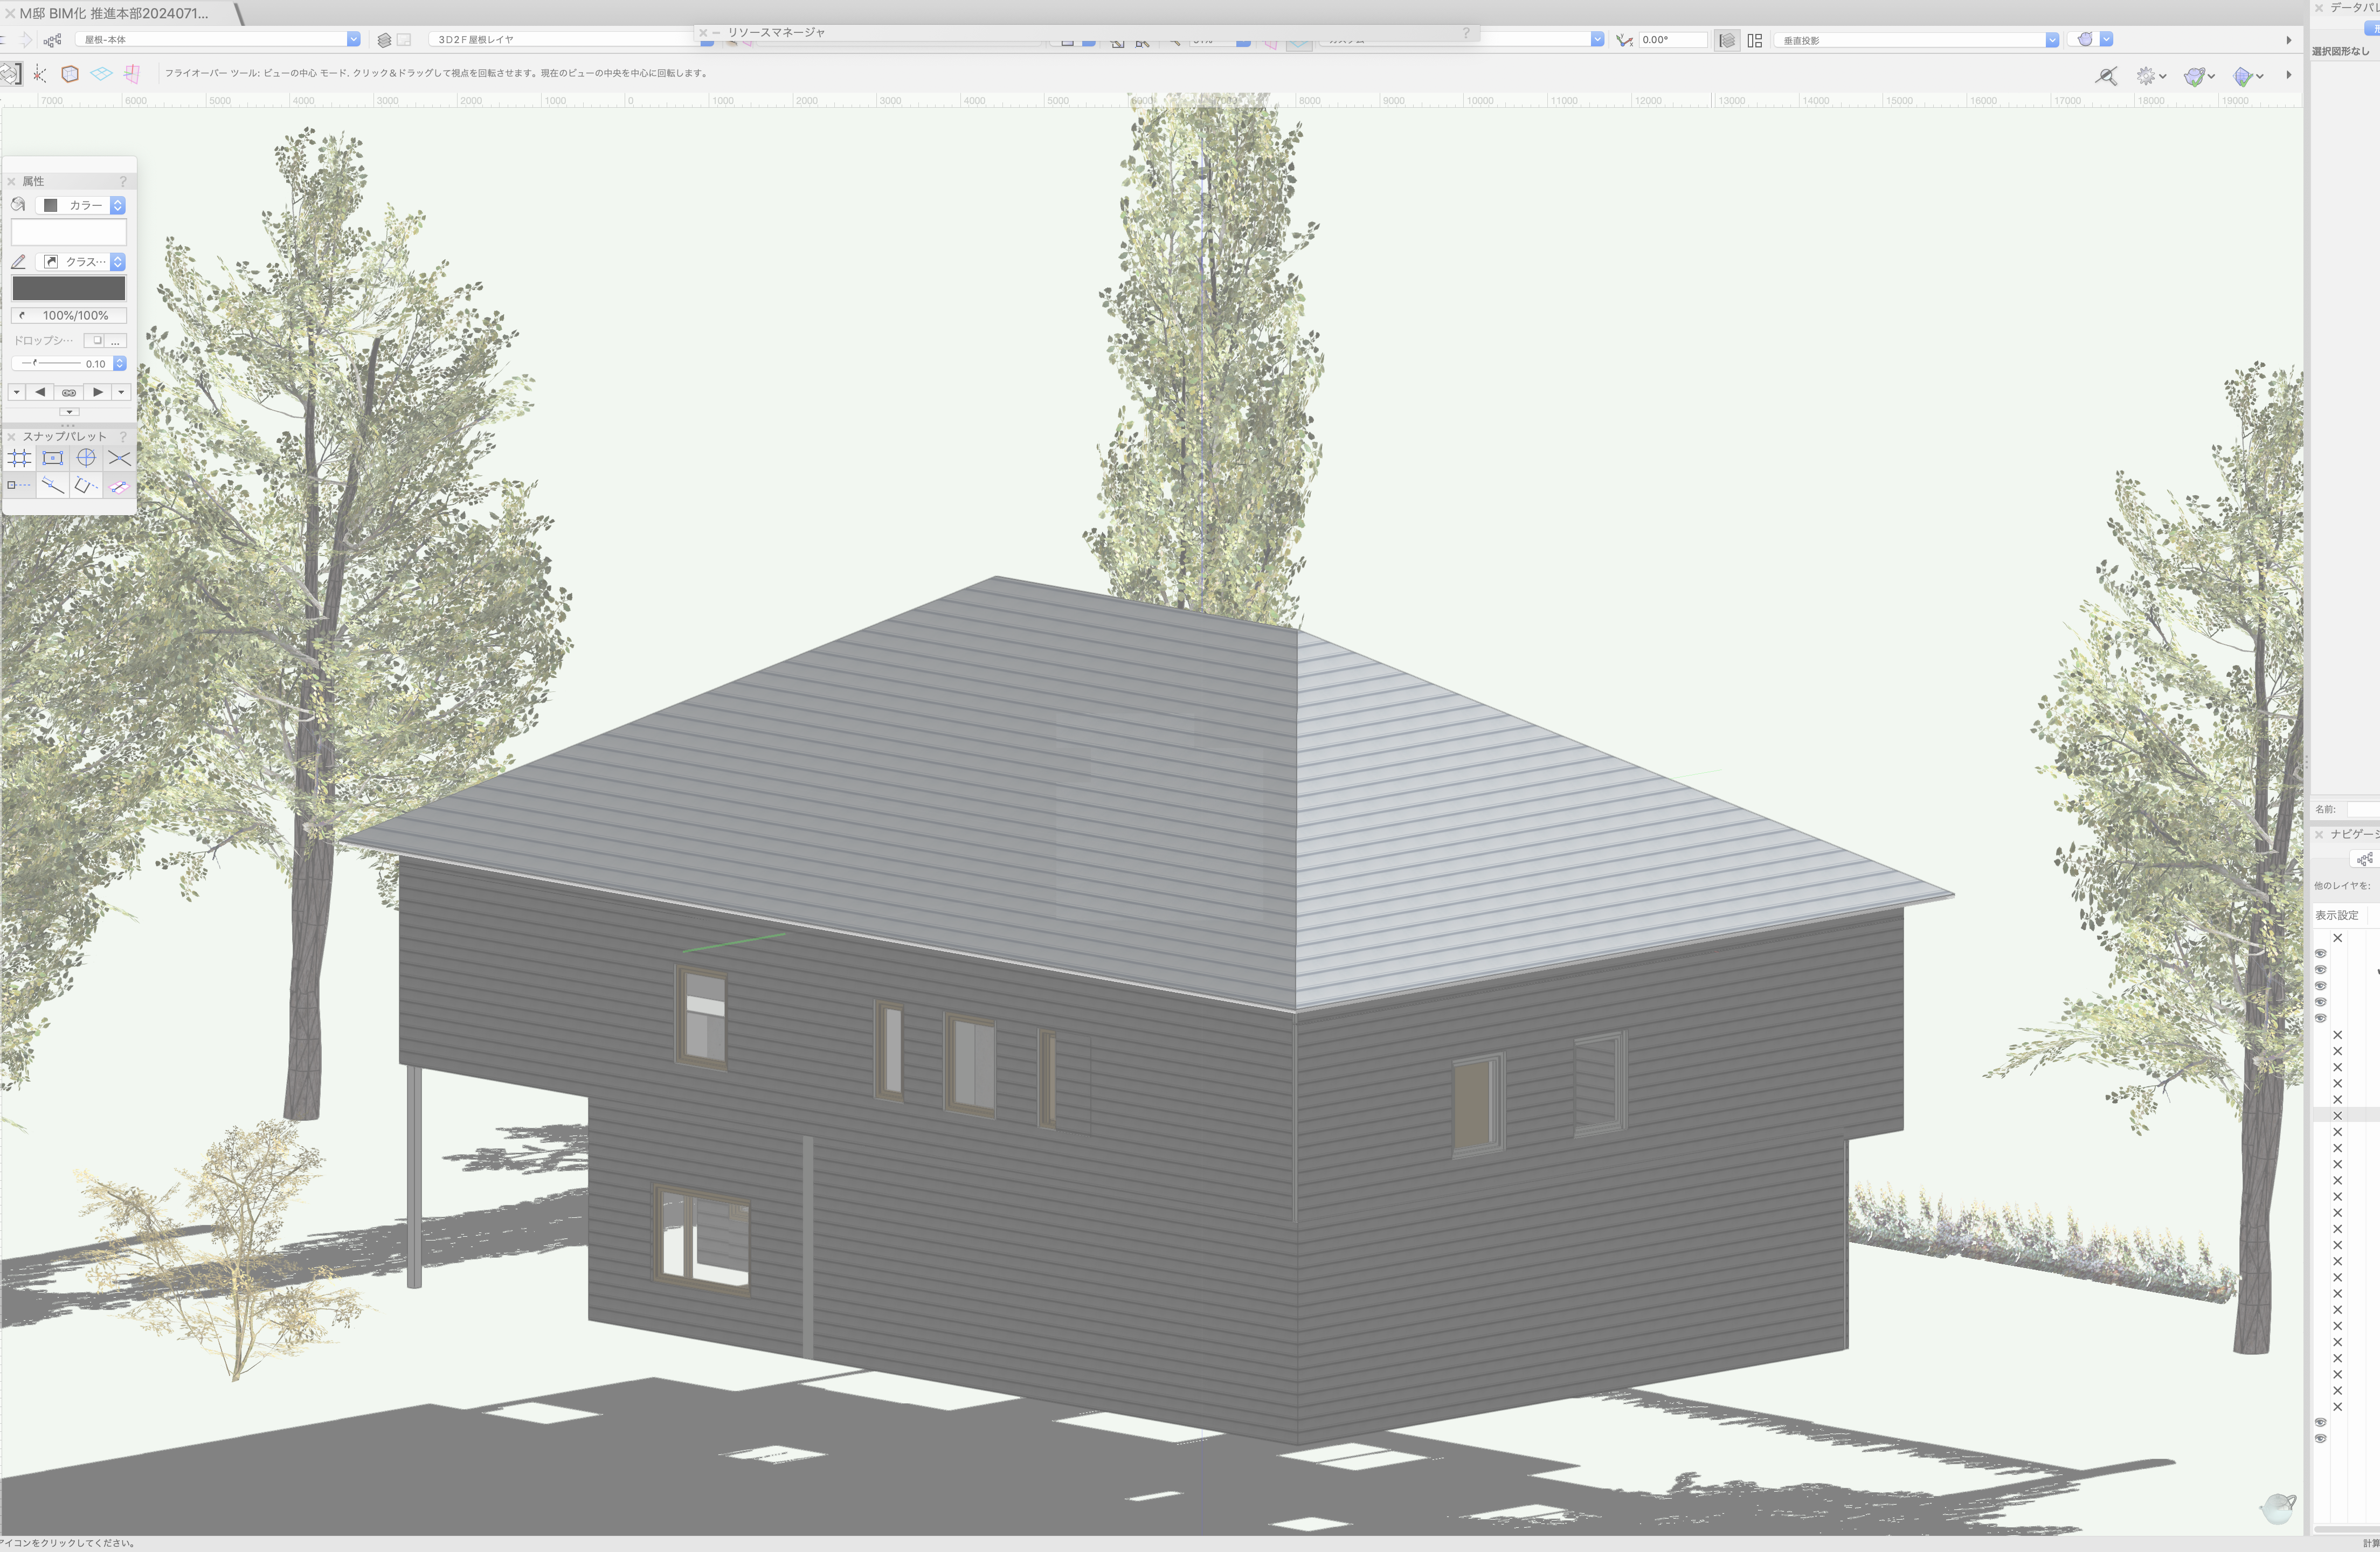Click the class hierarchy icon
This screenshot has height=1552, width=2380.
(53, 40)
